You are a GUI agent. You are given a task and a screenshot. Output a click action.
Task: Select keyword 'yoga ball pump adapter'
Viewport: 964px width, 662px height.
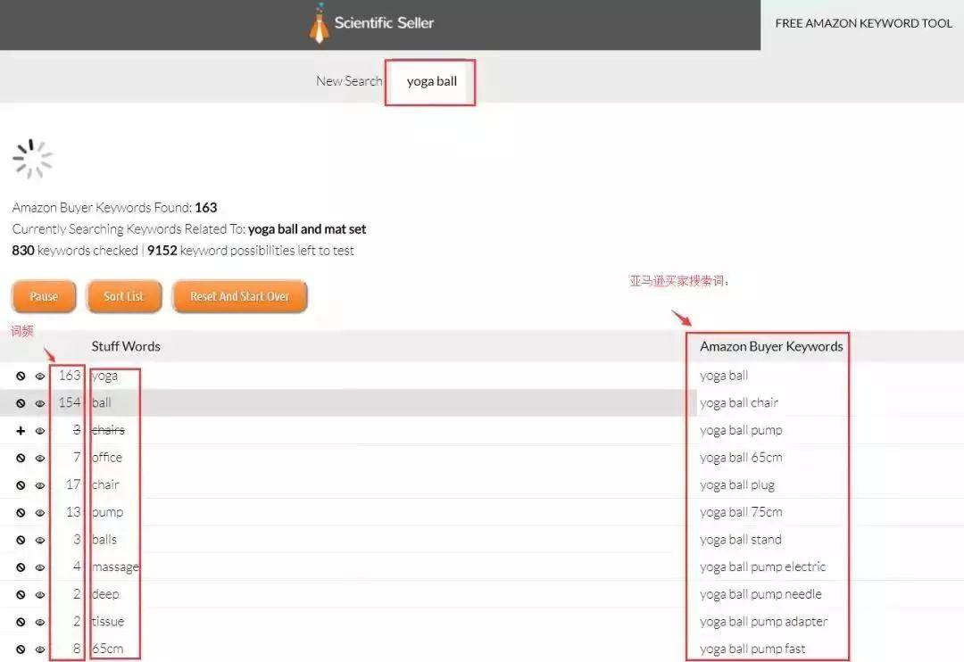click(x=763, y=622)
